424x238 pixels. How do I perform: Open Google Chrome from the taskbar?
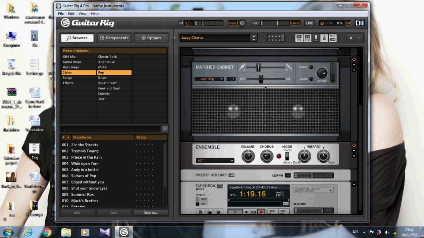pyautogui.click(x=47, y=232)
